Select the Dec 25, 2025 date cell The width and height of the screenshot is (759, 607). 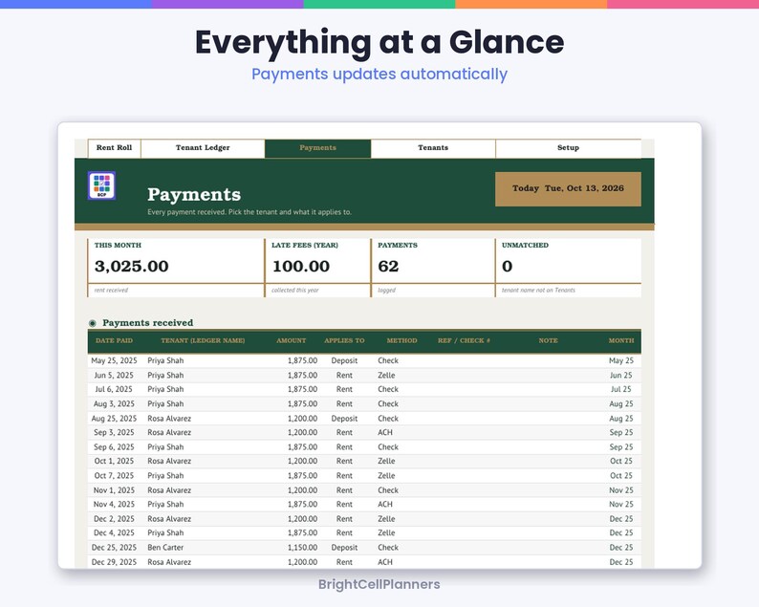click(115, 548)
